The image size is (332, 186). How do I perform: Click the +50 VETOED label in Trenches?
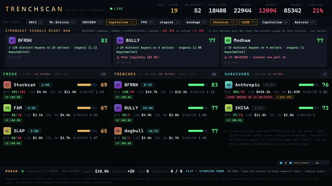(166, 74)
